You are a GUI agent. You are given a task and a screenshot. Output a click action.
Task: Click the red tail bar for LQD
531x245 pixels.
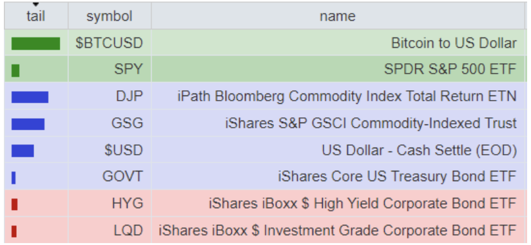tap(14, 231)
